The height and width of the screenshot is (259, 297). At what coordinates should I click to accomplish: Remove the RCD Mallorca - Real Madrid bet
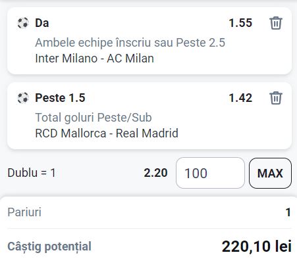click(276, 98)
